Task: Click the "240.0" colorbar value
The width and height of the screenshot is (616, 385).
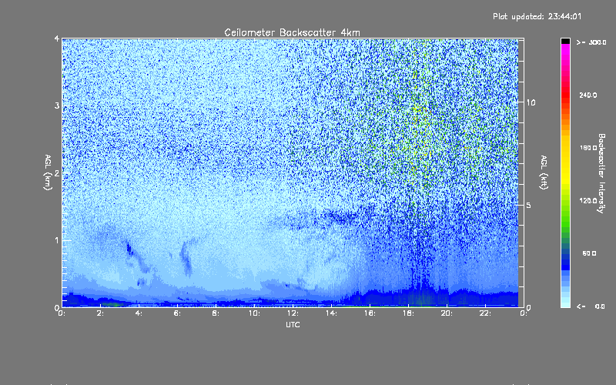Action: (588, 95)
